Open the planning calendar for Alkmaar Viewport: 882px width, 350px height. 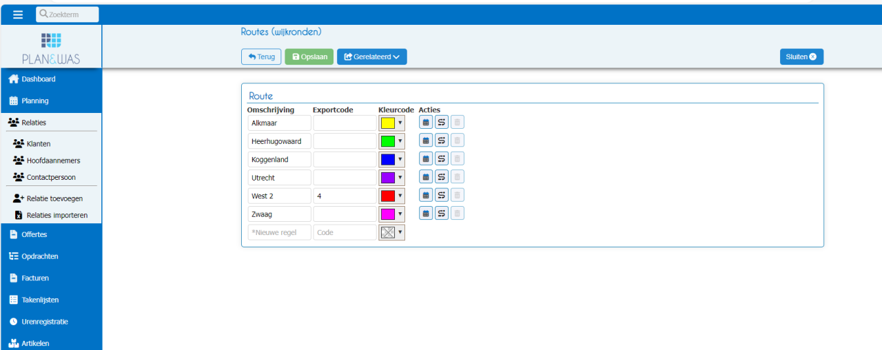(426, 123)
